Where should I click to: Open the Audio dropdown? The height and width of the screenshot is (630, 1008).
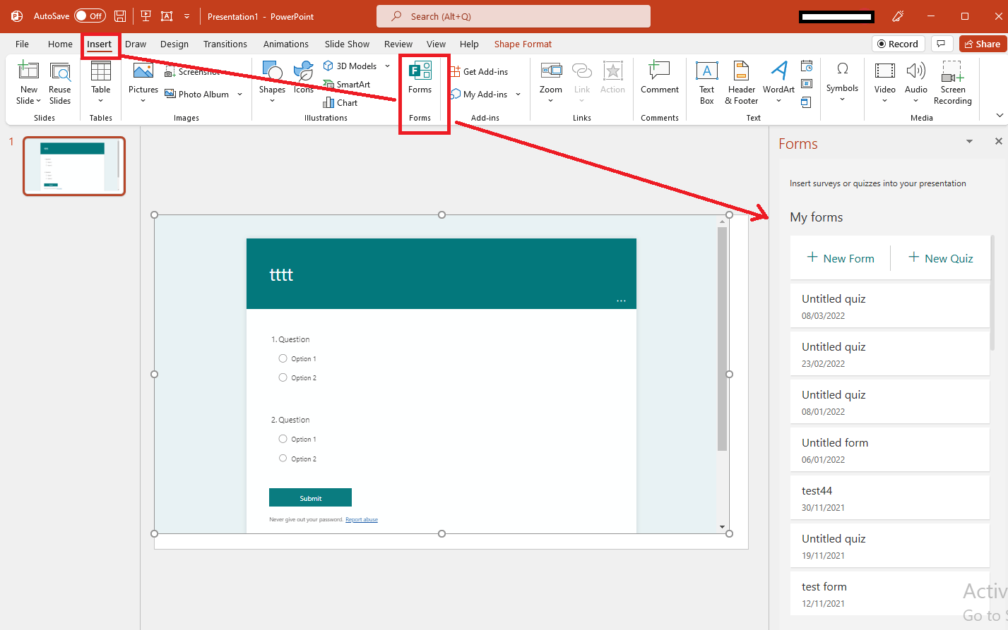pos(915,83)
